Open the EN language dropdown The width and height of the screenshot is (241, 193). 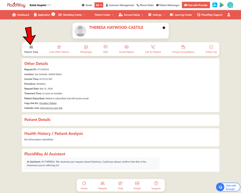coord(99,5)
